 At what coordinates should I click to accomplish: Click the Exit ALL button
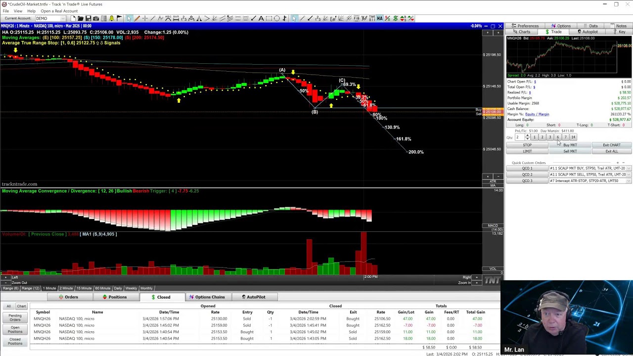click(612, 151)
